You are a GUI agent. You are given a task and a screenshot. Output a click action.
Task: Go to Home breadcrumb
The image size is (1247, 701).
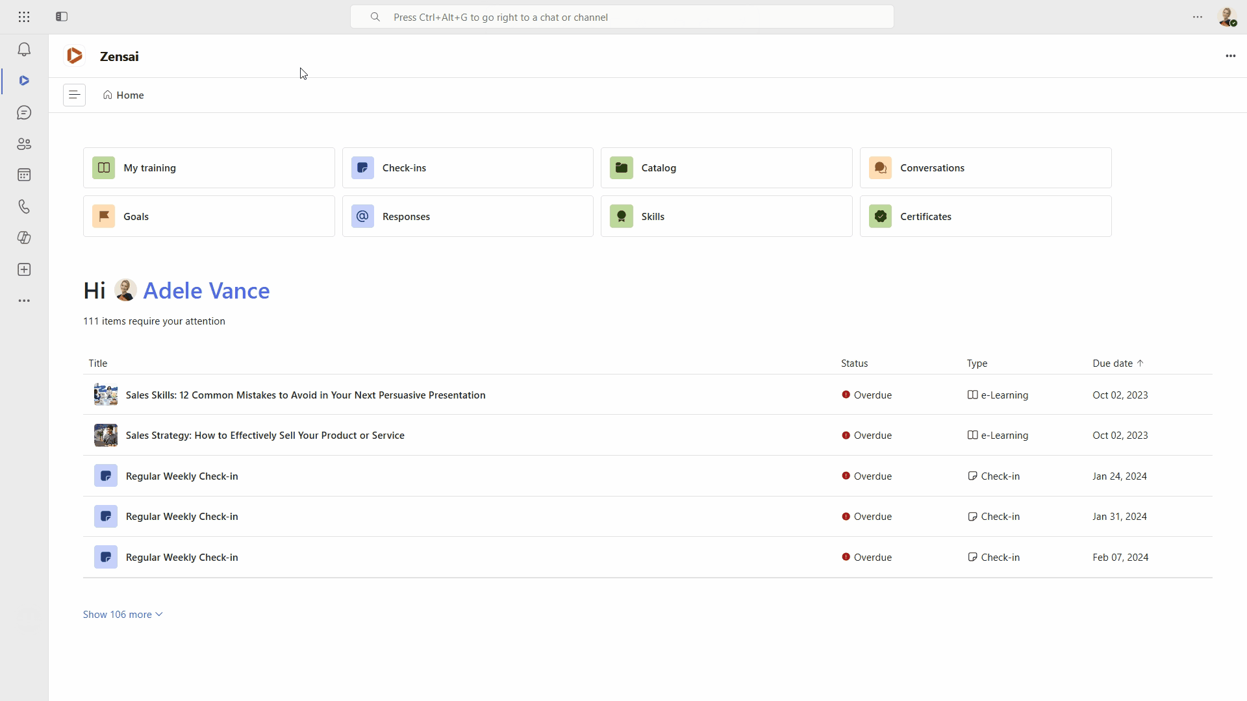tap(123, 95)
